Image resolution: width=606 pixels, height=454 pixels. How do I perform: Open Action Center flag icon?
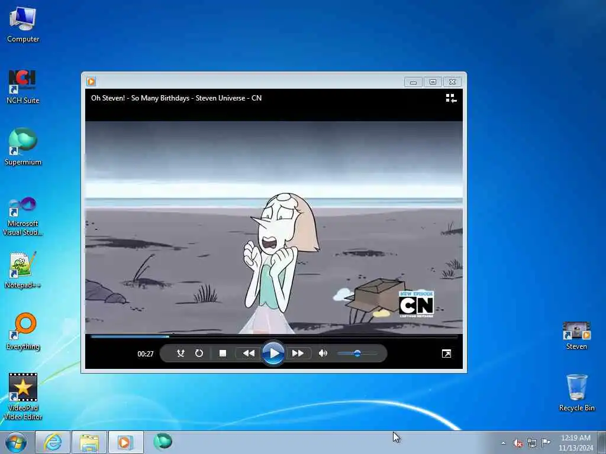[x=546, y=442]
